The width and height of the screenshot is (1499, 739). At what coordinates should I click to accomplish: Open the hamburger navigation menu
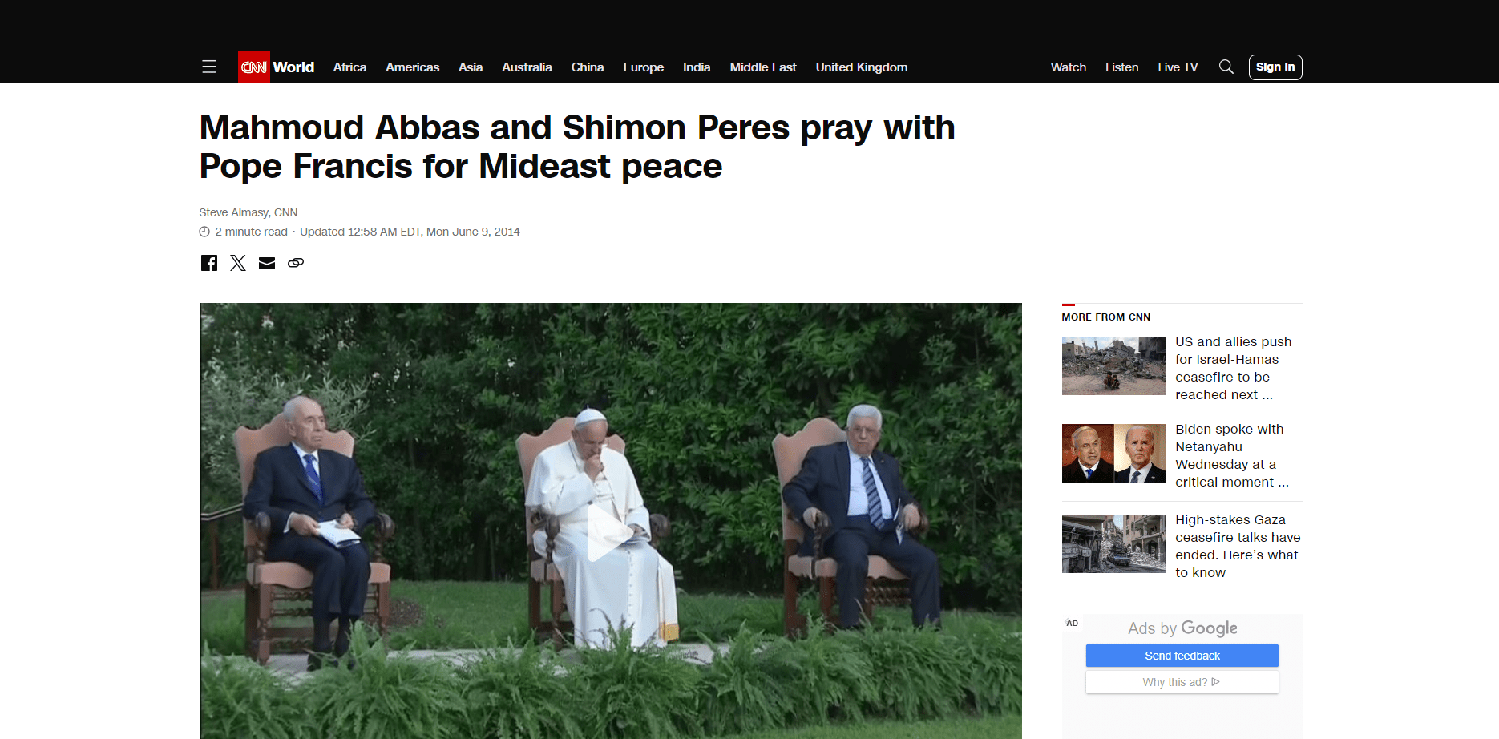click(209, 67)
